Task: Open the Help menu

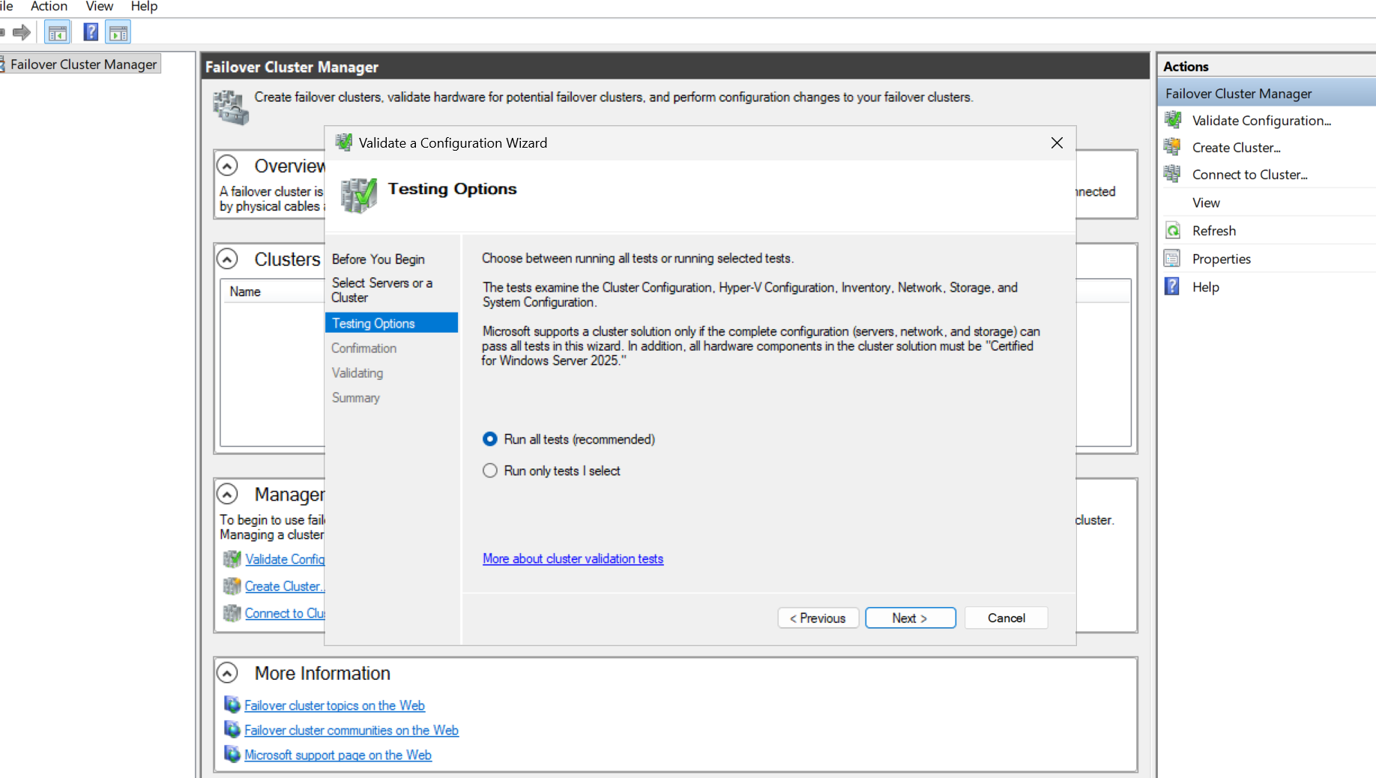Action: [x=144, y=7]
